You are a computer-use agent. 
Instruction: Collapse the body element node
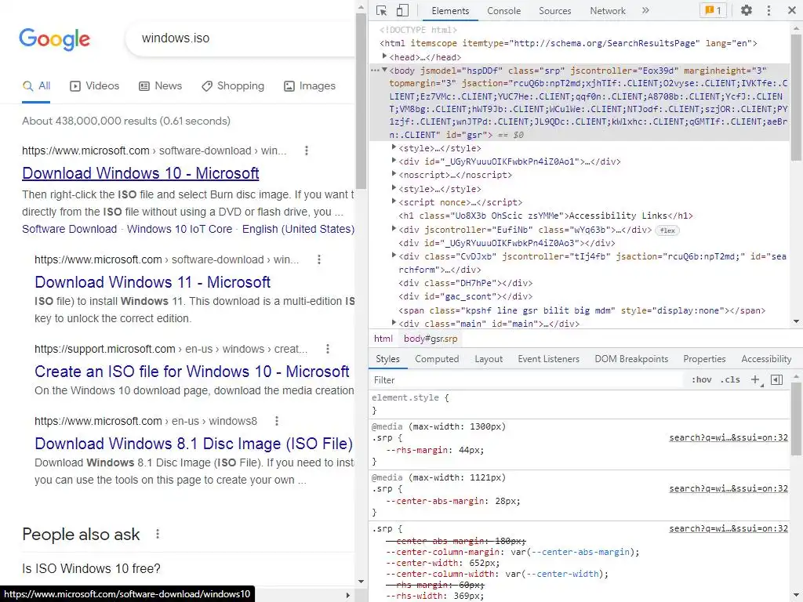384,70
